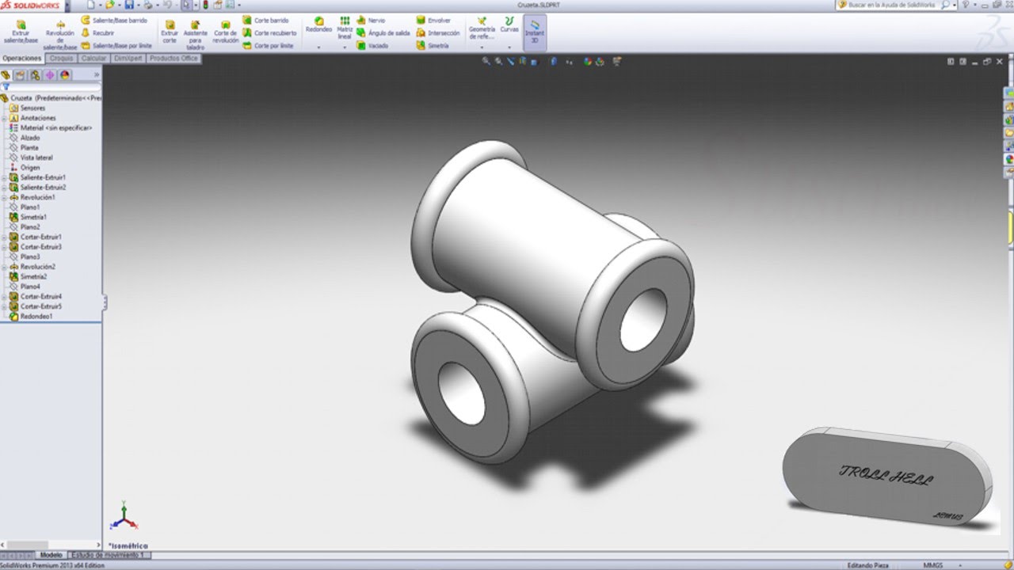Expand Anotaciones tree node

[4, 118]
